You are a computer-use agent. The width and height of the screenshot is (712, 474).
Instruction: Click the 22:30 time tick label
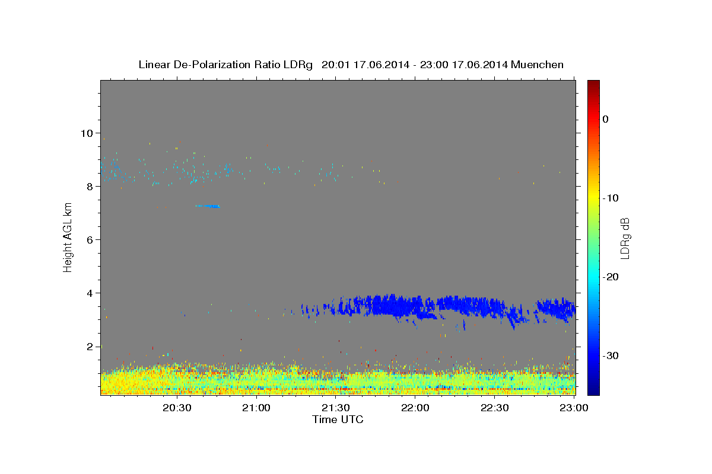[x=494, y=408]
